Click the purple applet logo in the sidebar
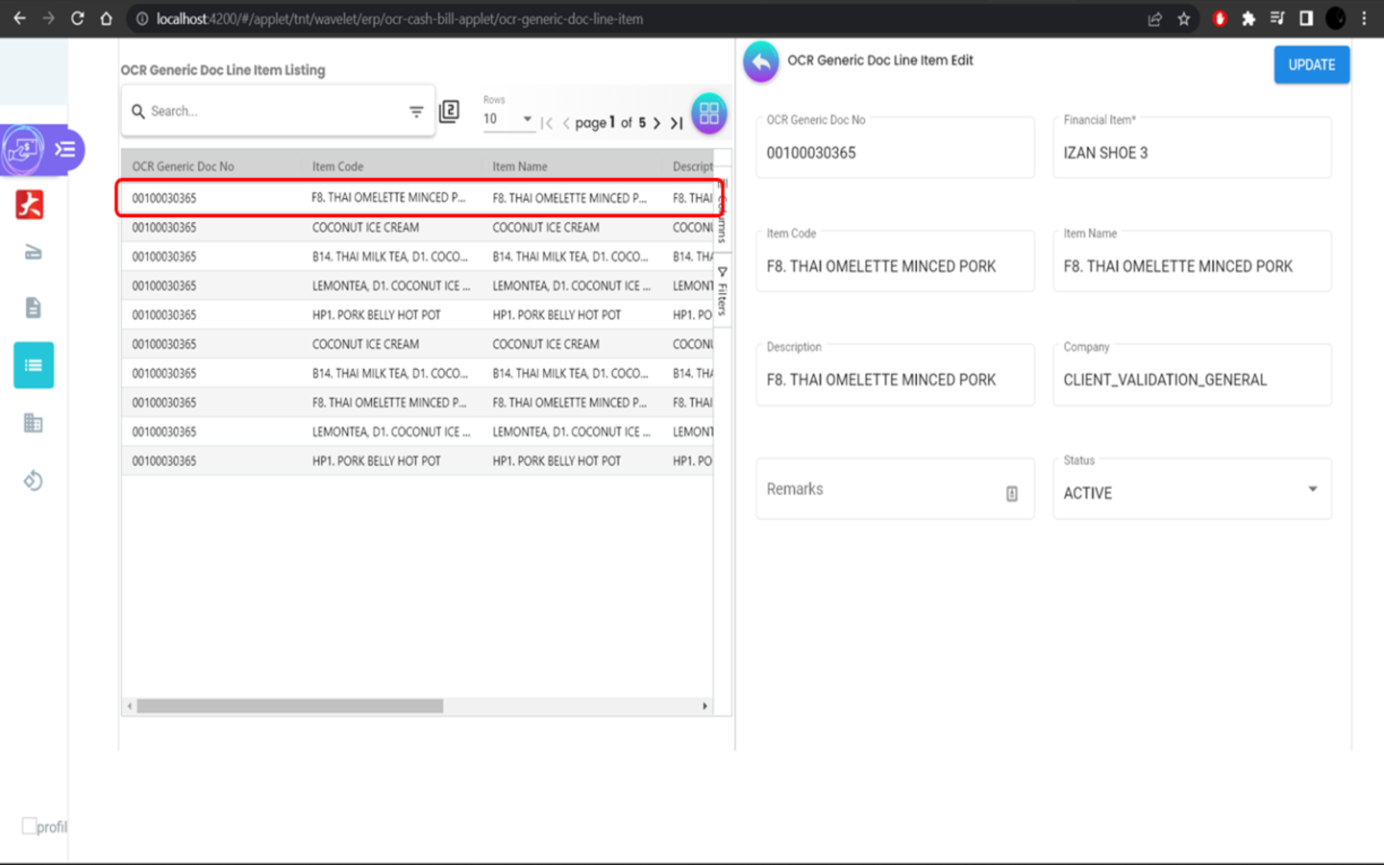Screen dimensions: 1384x865 pos(23,150)
